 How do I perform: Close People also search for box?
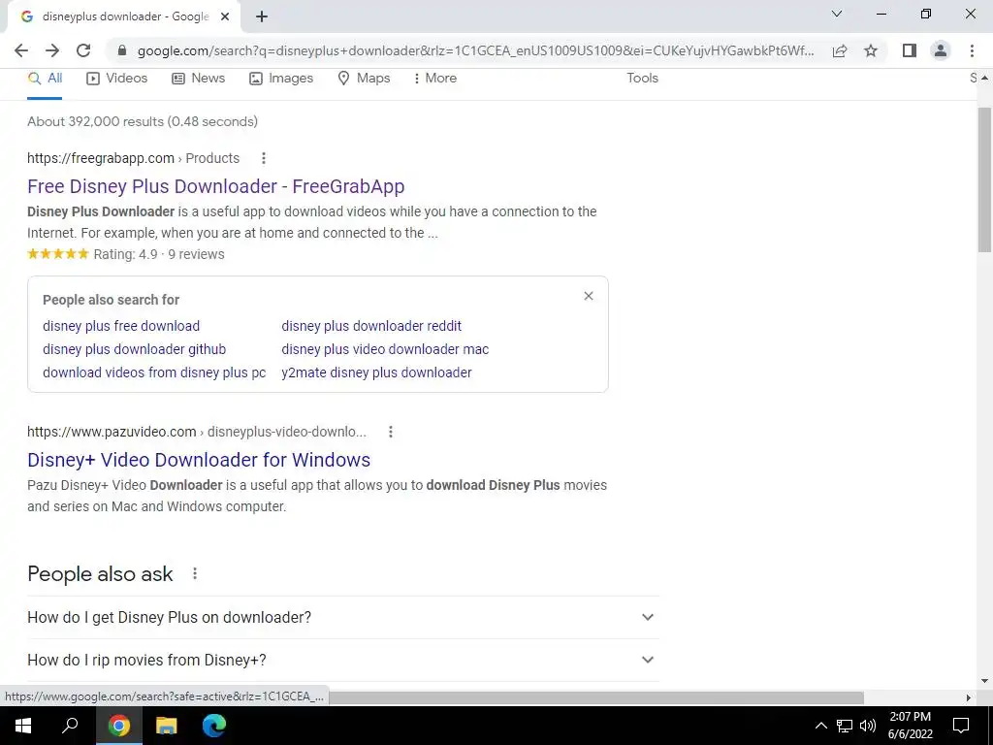click(x=589, y=296)
